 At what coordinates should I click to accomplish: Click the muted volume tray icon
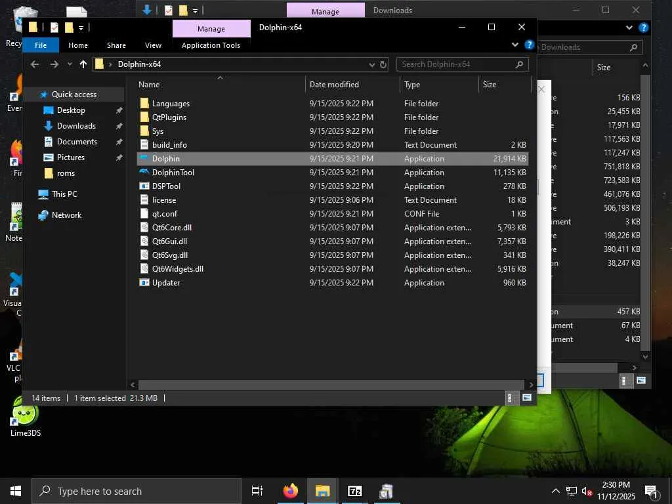point(587,491)
